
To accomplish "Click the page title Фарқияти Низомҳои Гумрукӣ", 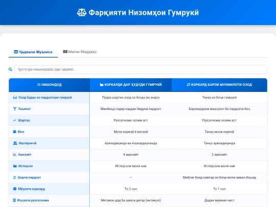I will coord(144,12).
